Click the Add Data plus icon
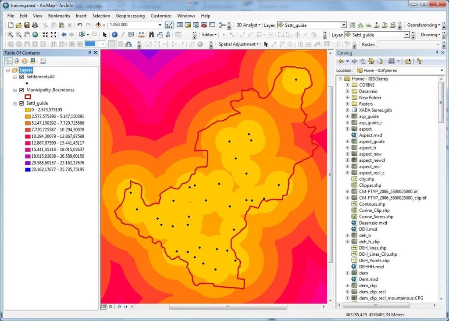Viewport: 449px width, 321px height. (x=98, y=25)
